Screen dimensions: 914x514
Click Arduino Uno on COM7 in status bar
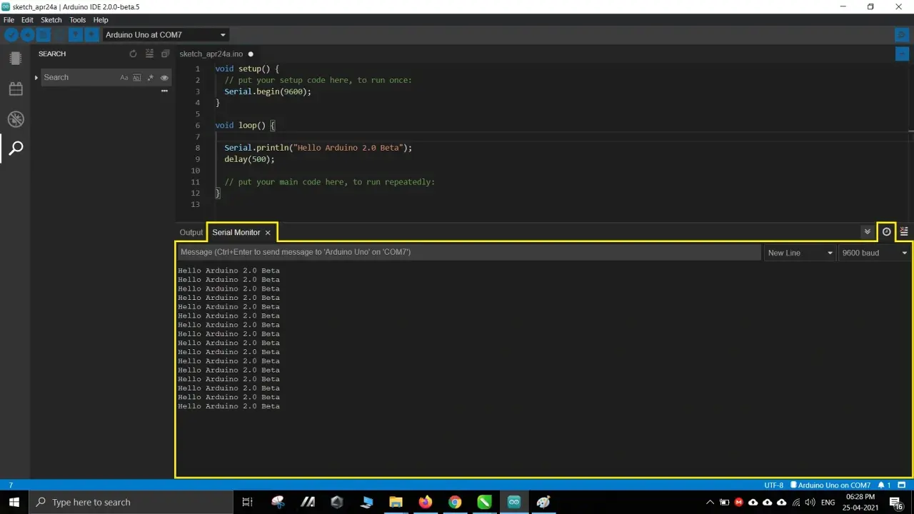pyautogui.click(x=830, y=485)
